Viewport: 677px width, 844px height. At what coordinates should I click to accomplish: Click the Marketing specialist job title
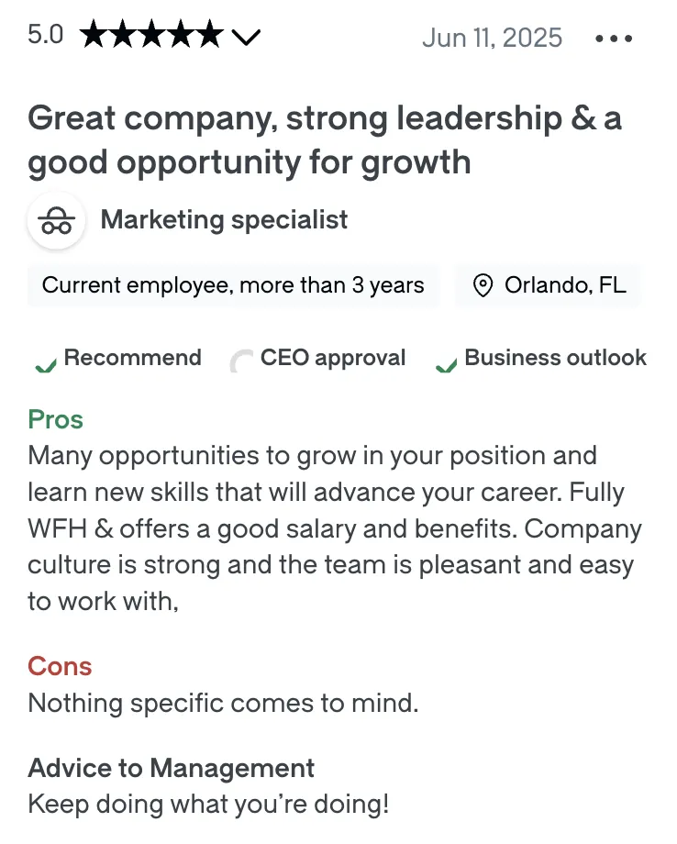pyautogui.click(x=224, y=219)
